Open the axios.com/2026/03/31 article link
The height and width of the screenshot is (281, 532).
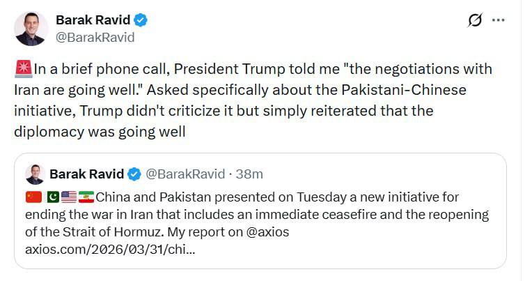click(110, 248)
